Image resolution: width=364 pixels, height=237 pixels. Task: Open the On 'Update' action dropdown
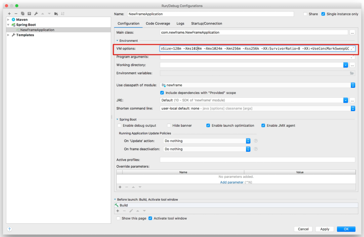click(248, 141)
